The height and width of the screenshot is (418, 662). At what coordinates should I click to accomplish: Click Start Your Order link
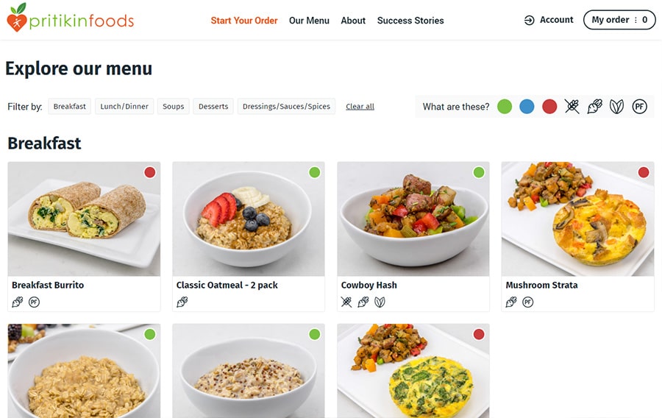(244, 21)
